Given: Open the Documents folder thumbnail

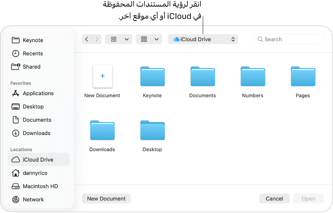Looking at the screenshot, I should click(x=202, y=76).
